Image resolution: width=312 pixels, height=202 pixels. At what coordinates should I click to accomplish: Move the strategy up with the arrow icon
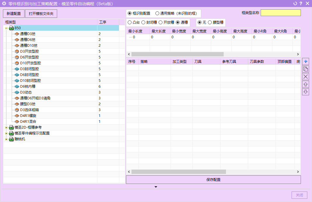(306, 84)
